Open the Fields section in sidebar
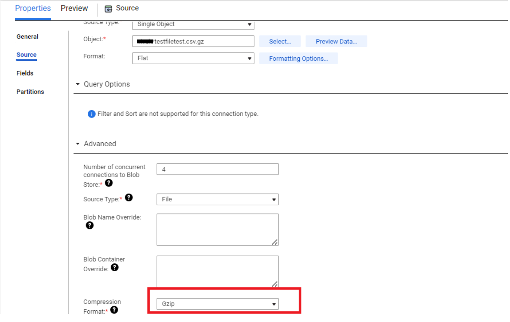 [x=25, y=73]
